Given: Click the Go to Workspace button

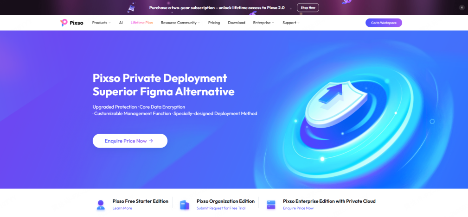Looking at the screenshot, I should pyautogui.click(x=384, y=23).
